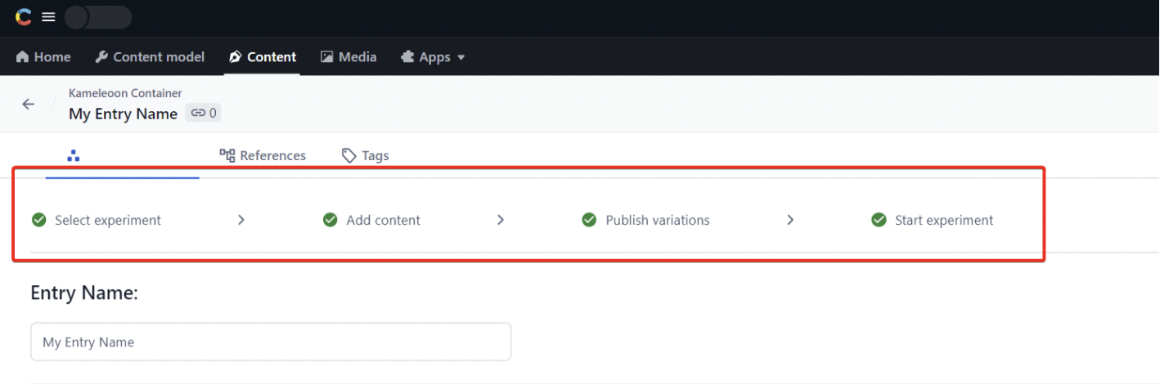Open the Content model section
1160x384 pixels.
[x=150, y=57]
